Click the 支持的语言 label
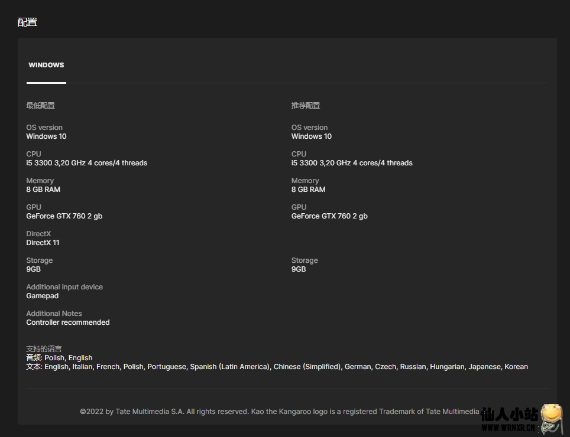 (x=44, y=349)
